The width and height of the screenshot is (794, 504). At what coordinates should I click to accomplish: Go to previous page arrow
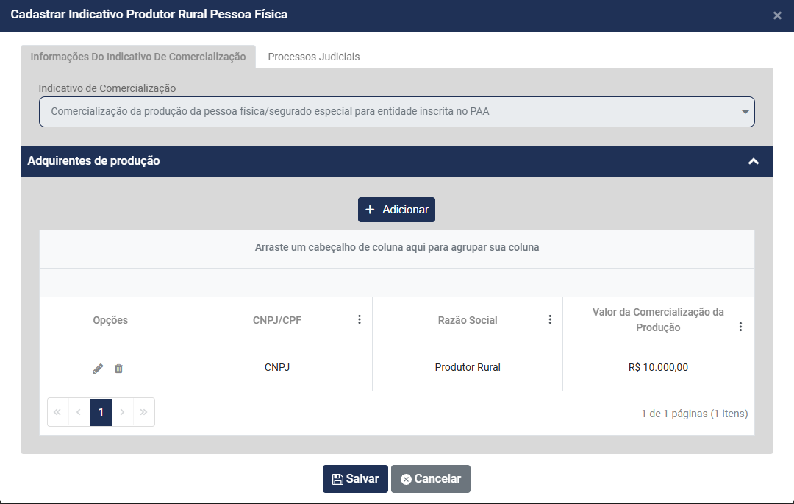(x=79, y=413)
